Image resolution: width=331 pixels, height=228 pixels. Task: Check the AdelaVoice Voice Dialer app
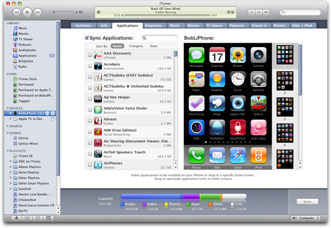click(x=90, y=110)
